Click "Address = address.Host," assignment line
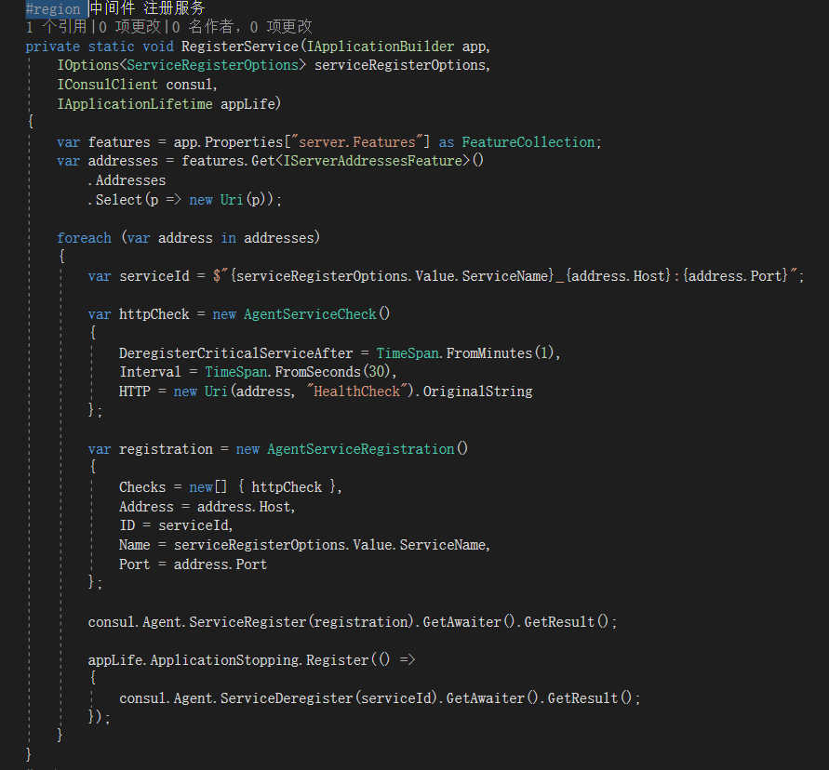Screen dimensions: 829x770 coord(207,507)
